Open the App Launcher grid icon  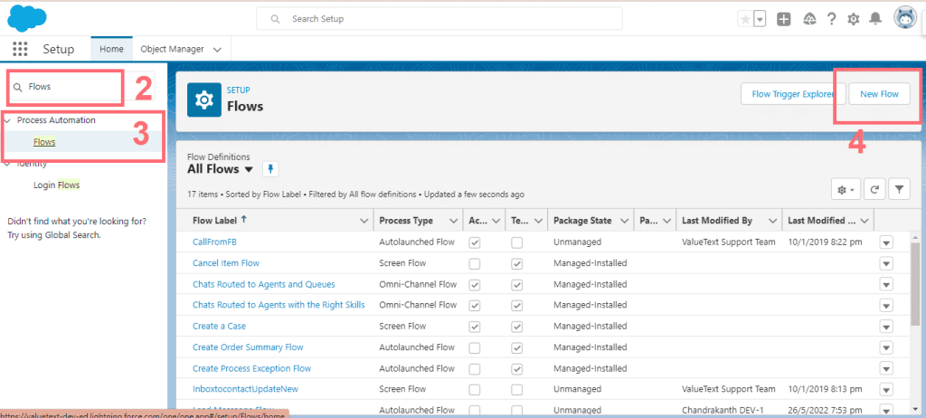click(20, 49)
